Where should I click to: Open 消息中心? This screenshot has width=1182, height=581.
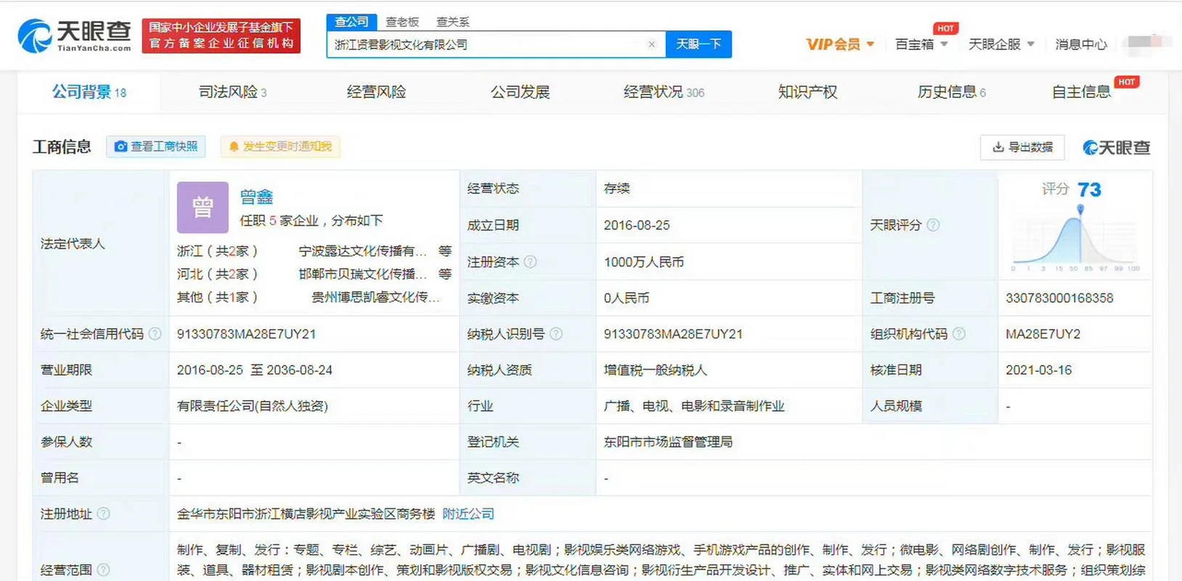click(x=1081, y=44)
